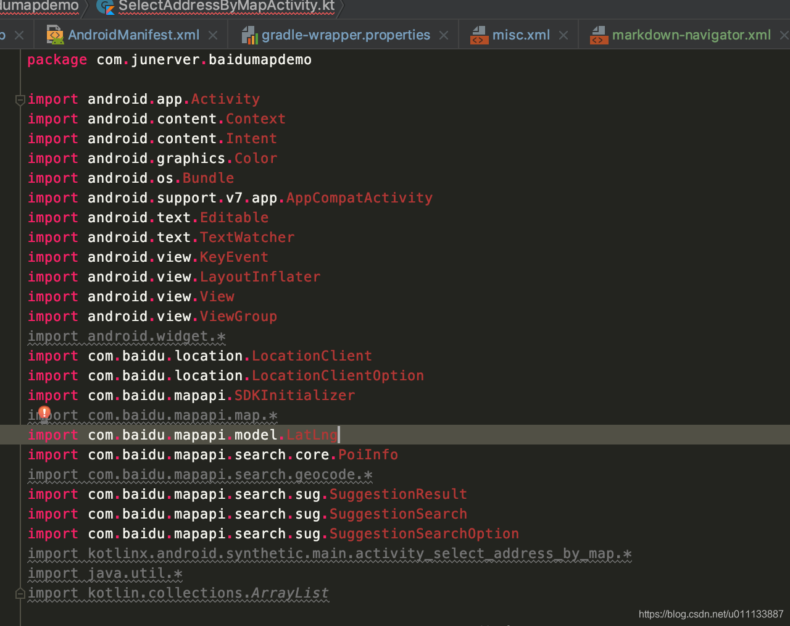The width and height of the screenshot is (790, 626).
Task: Click the AndroidManifest.xml file icon
Action: pos(56,35)
